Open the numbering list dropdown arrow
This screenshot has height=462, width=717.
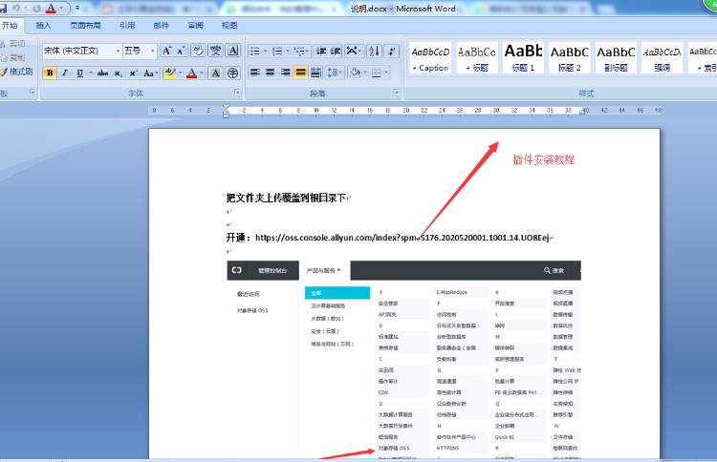(x=288, y=51)
